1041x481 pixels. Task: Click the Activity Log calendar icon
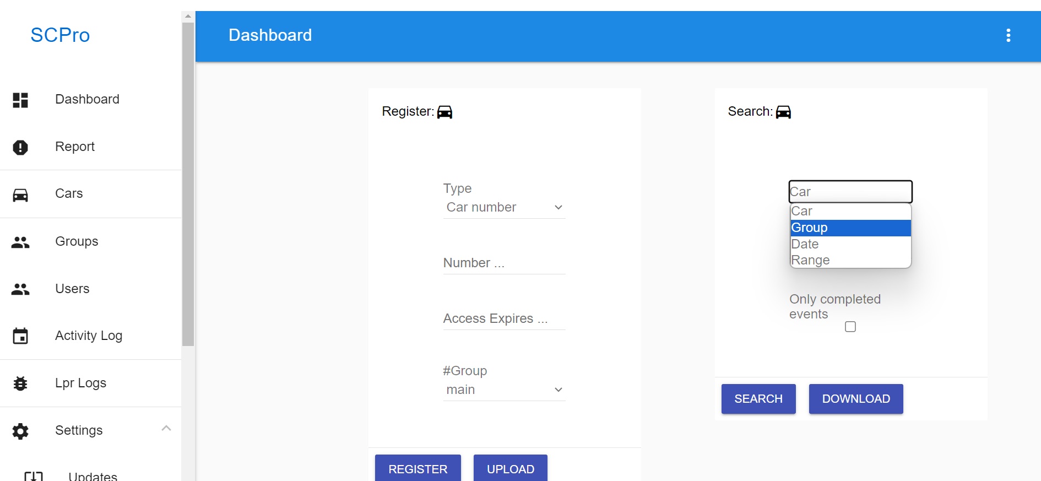coord(20,336)
